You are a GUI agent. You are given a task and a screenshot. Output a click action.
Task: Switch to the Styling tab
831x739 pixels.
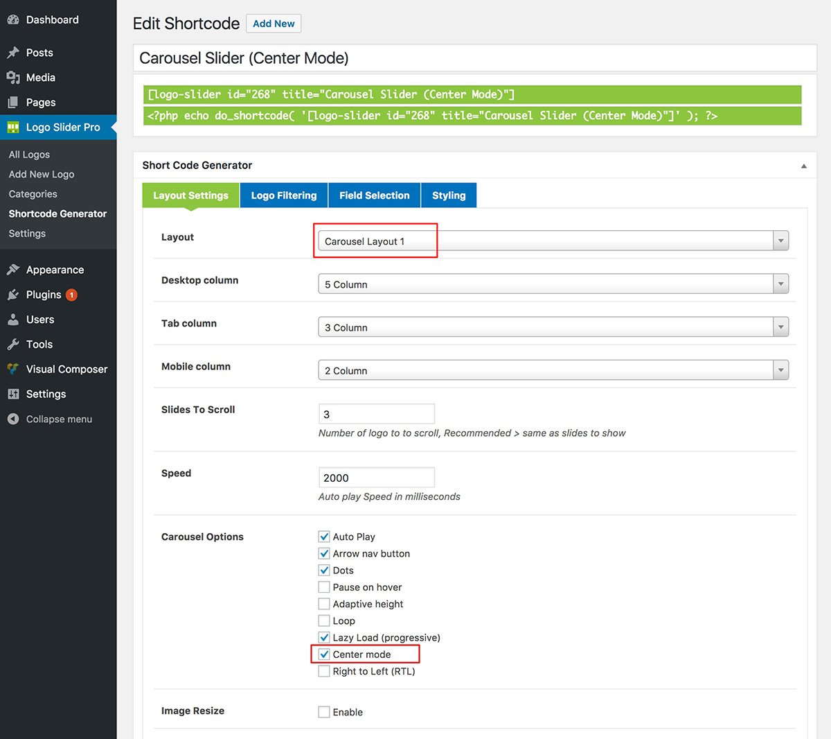click(x=449, y=195)
